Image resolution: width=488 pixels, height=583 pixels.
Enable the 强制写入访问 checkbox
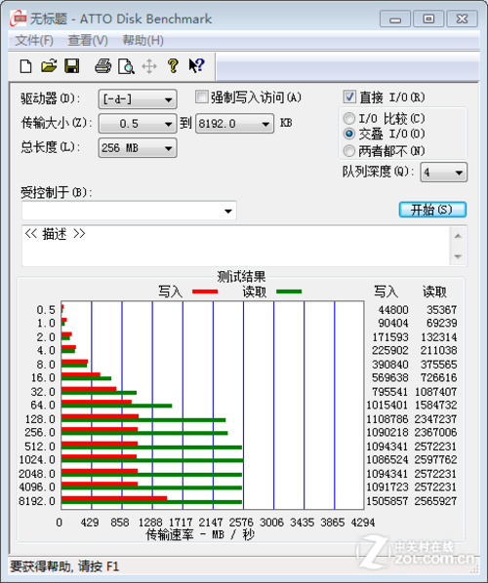click(x=201, y=97)
